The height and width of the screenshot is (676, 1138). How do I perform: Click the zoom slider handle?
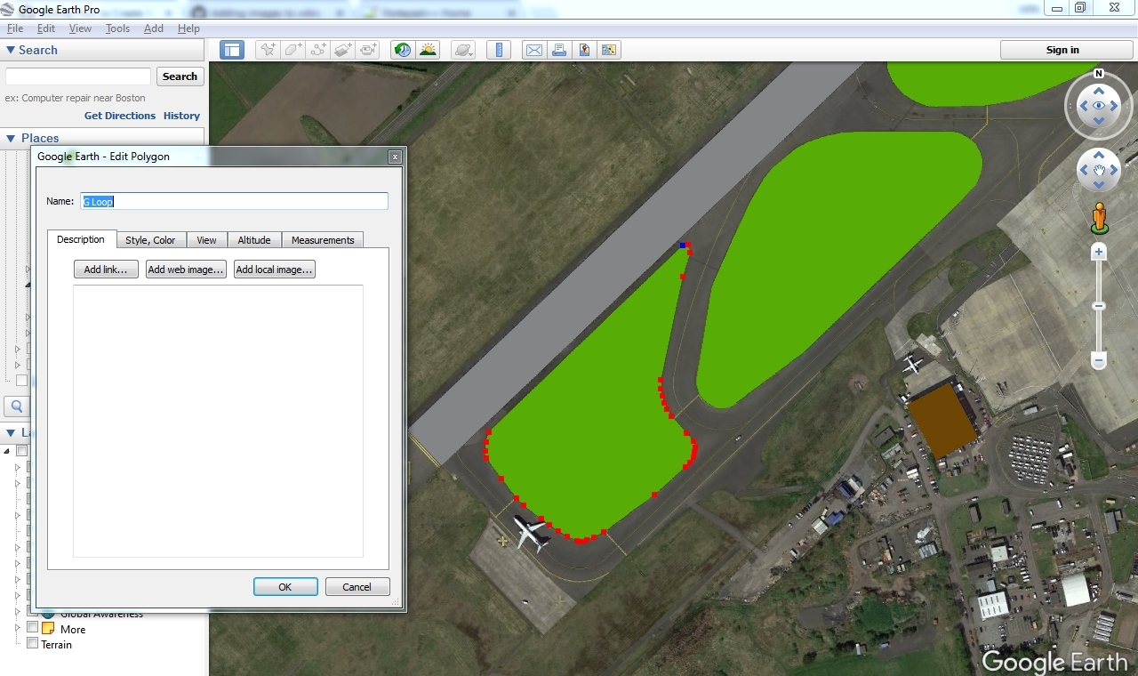[1099, 306]
